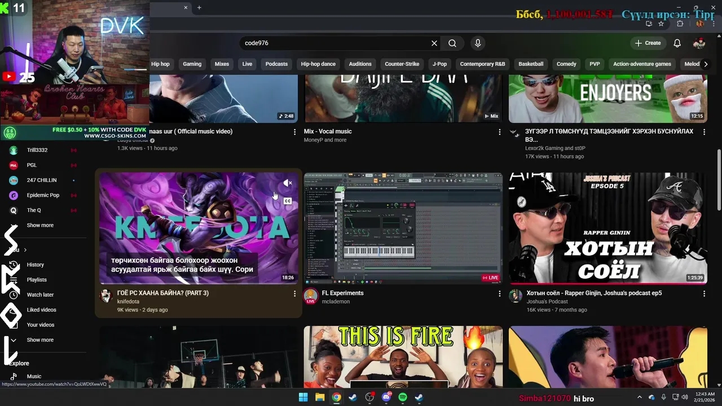Select the Hip hop filter chip
The width and height of the screenshot is (722, 406).
[160, 64]
